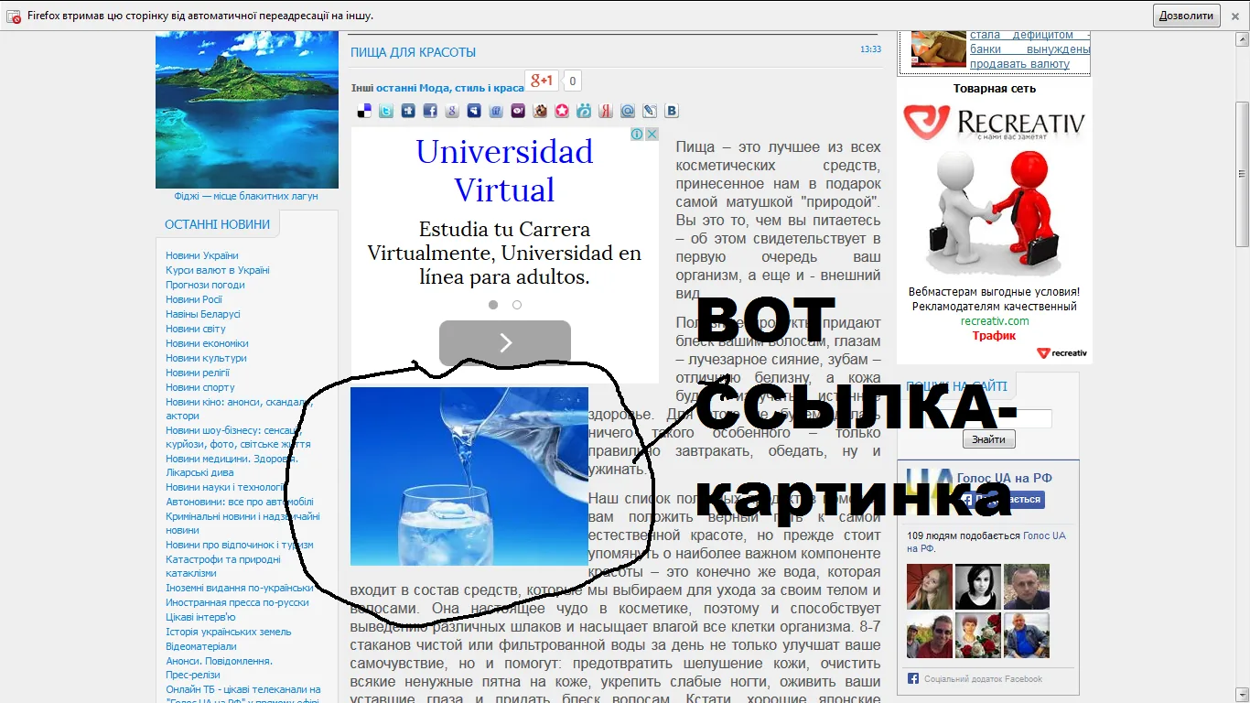Open the Відеоматеріали link

pyautogui.click(x=201, y=646)
